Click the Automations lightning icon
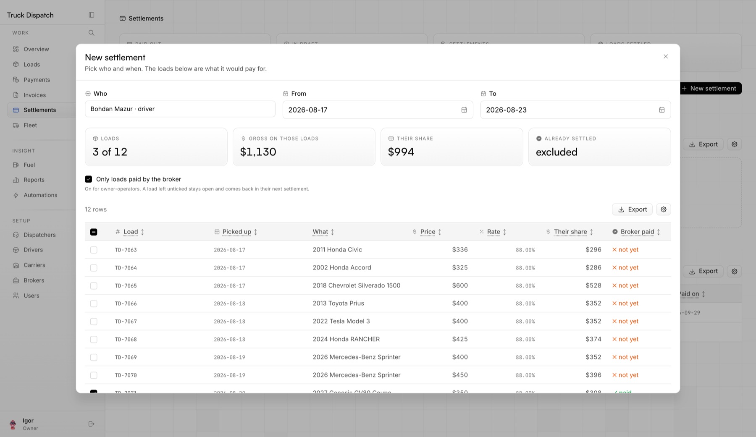Image resolution: width=756 pixels, height=437 pixels. [16, 195]
